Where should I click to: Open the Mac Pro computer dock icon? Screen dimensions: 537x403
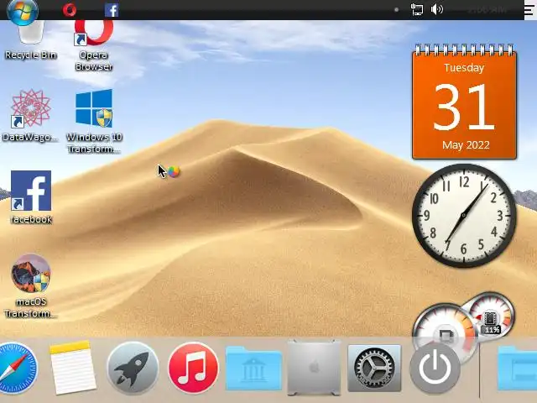click(x=314, y=368)
